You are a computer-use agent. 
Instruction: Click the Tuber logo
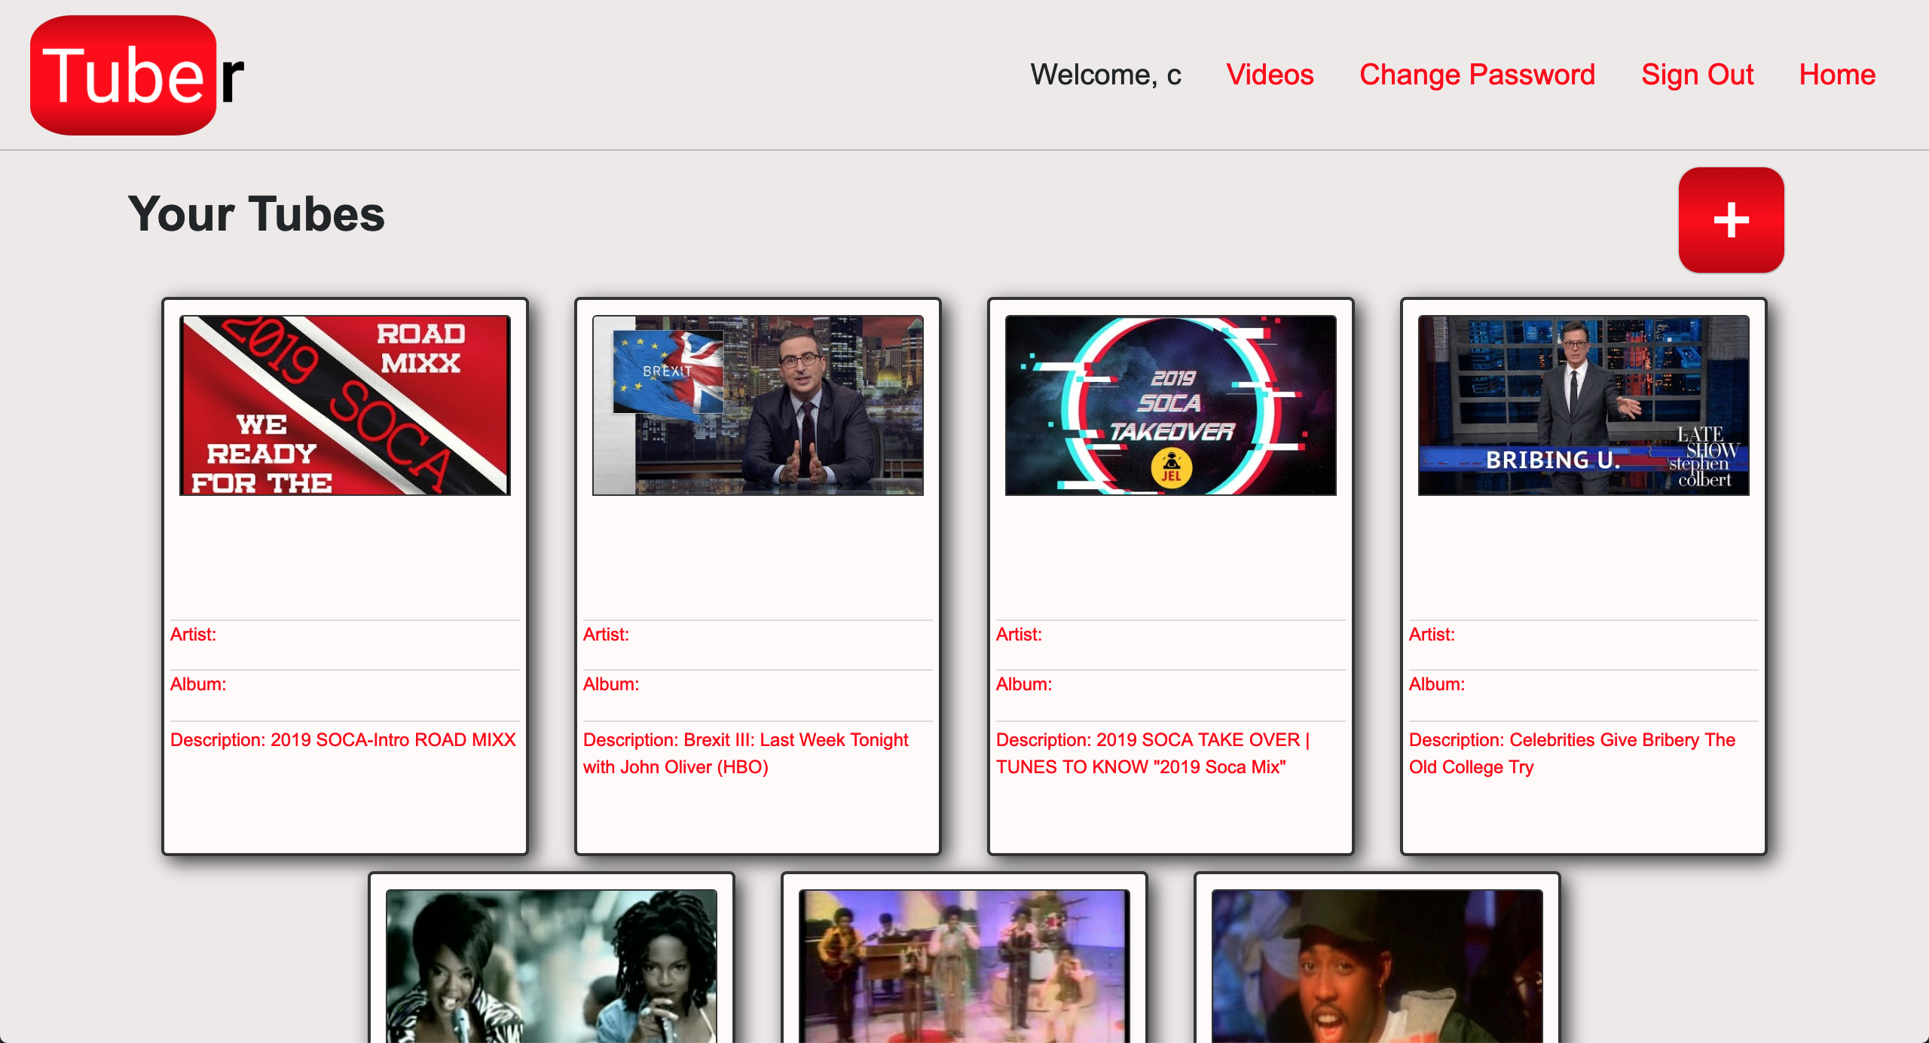pos(137,75)
